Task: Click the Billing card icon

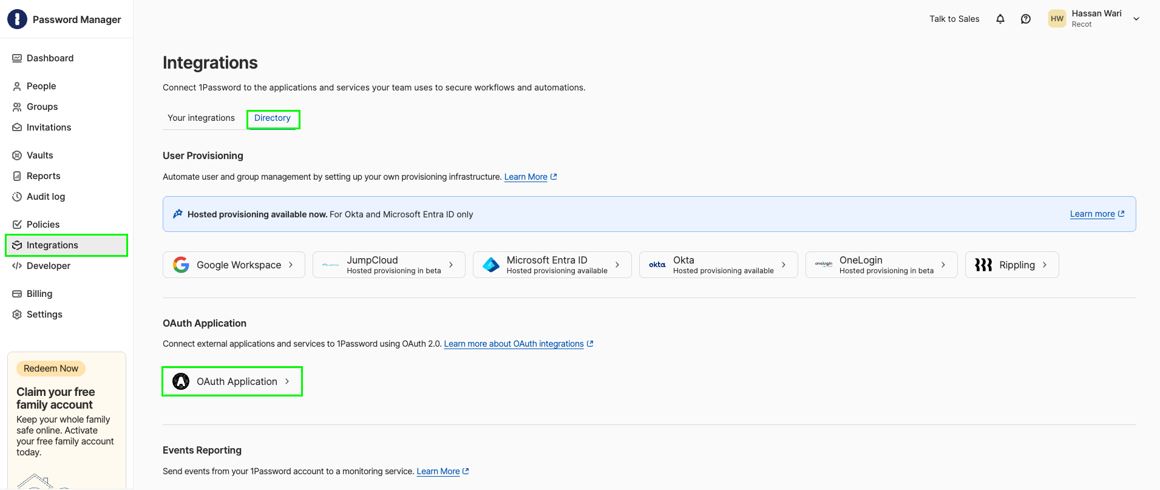Action: pyautogui.click(x=17, y=294)
